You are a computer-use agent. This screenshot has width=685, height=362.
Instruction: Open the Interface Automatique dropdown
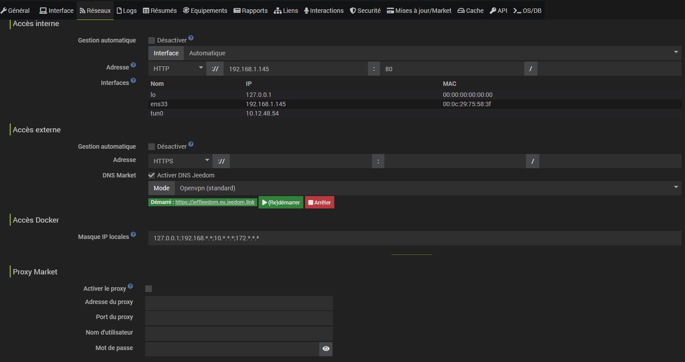[432, 53]
